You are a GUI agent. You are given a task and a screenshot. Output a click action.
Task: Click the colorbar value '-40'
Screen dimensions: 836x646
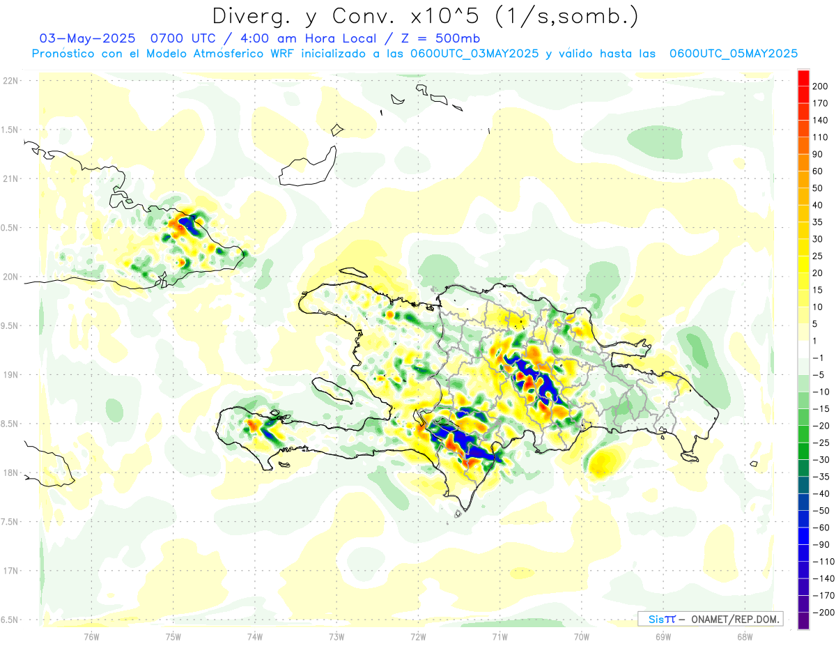(x=821, y=493)
